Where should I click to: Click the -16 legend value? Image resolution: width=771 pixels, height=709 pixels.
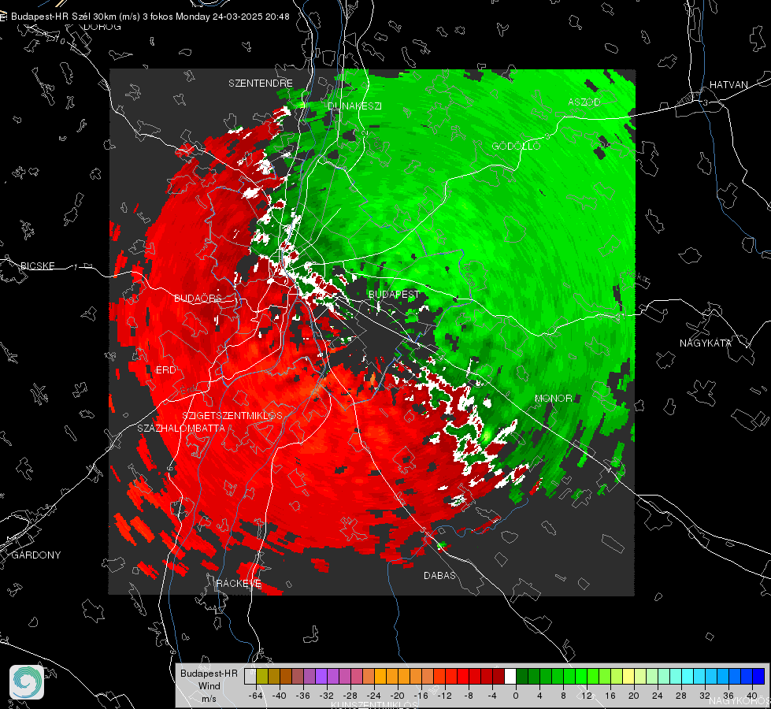tap(421, 696)
